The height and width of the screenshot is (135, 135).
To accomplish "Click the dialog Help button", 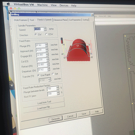I will pyautogui.click(x=97, y=112).
